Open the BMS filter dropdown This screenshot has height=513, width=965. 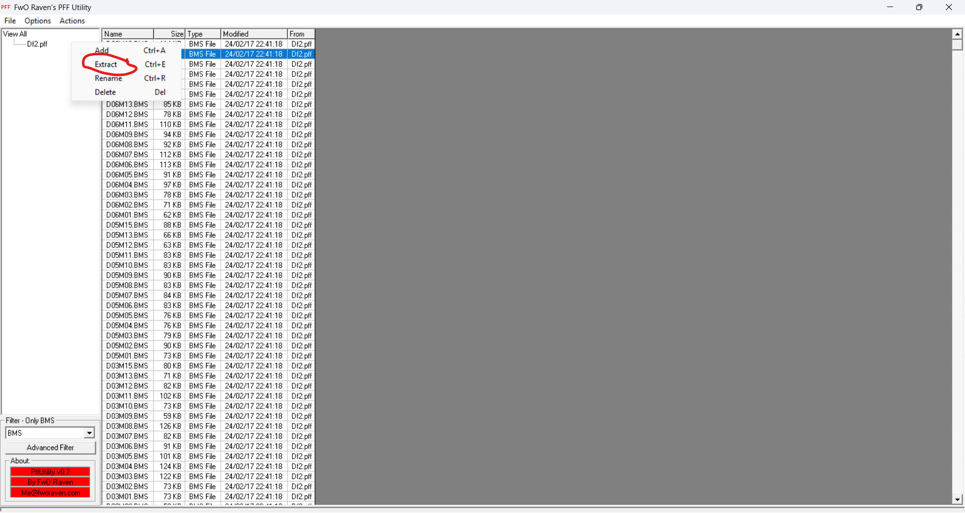pyautogui.click(x=89, y=433)
